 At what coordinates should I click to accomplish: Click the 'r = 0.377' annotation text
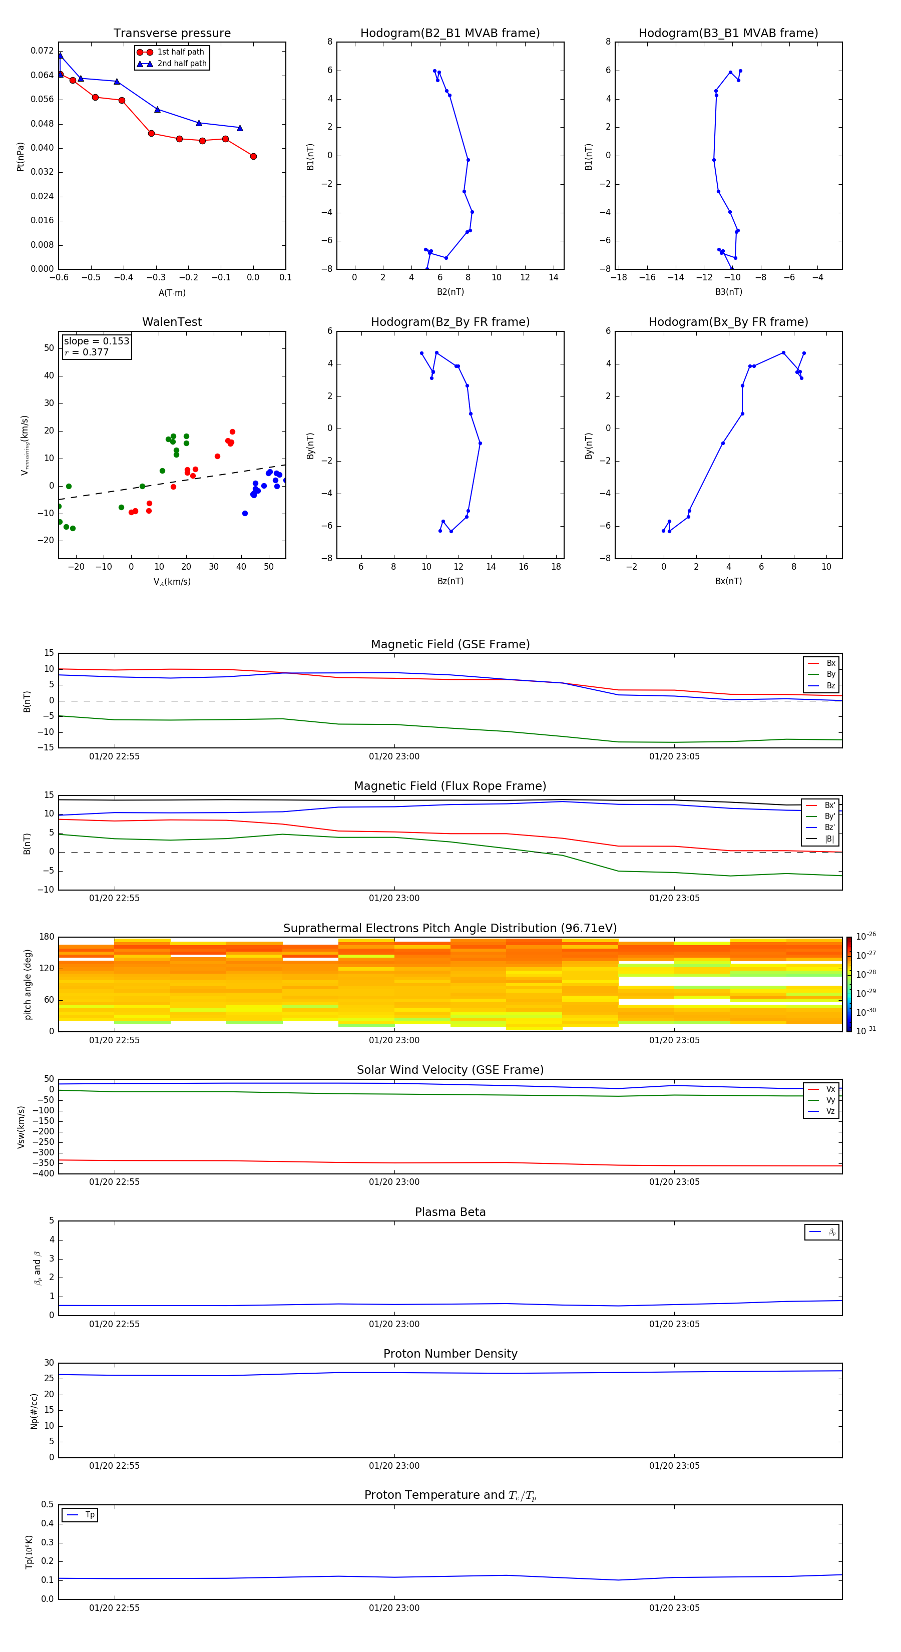coord(87,352)
